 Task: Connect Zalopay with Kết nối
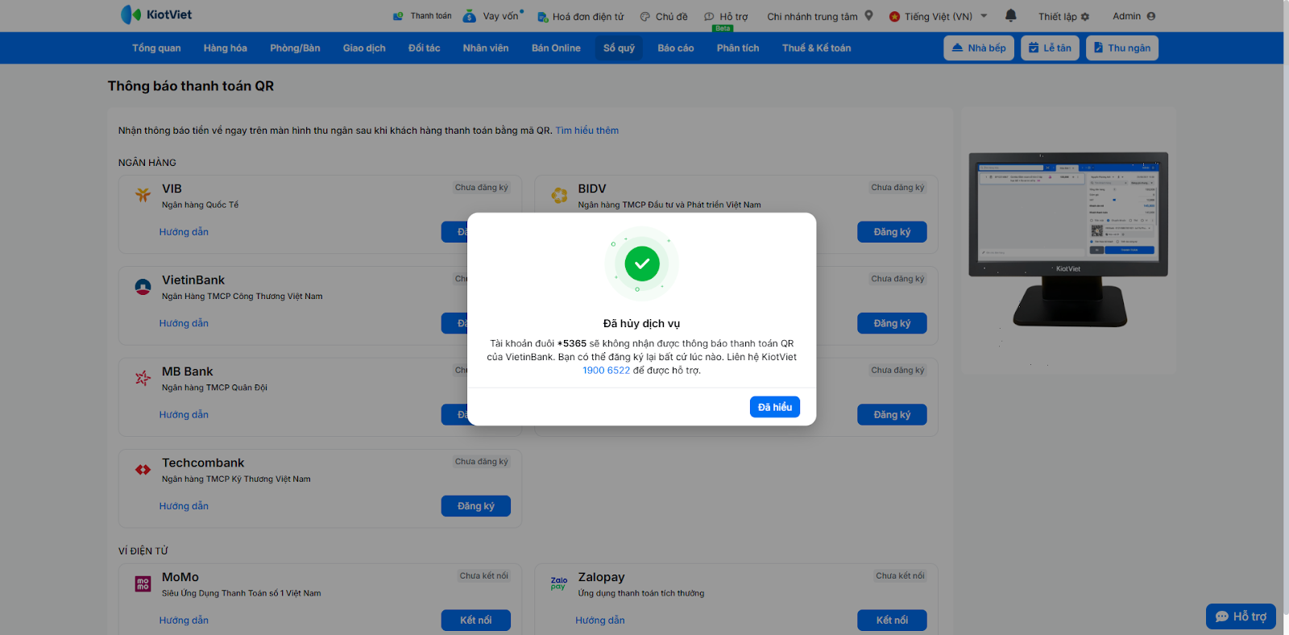892,620
